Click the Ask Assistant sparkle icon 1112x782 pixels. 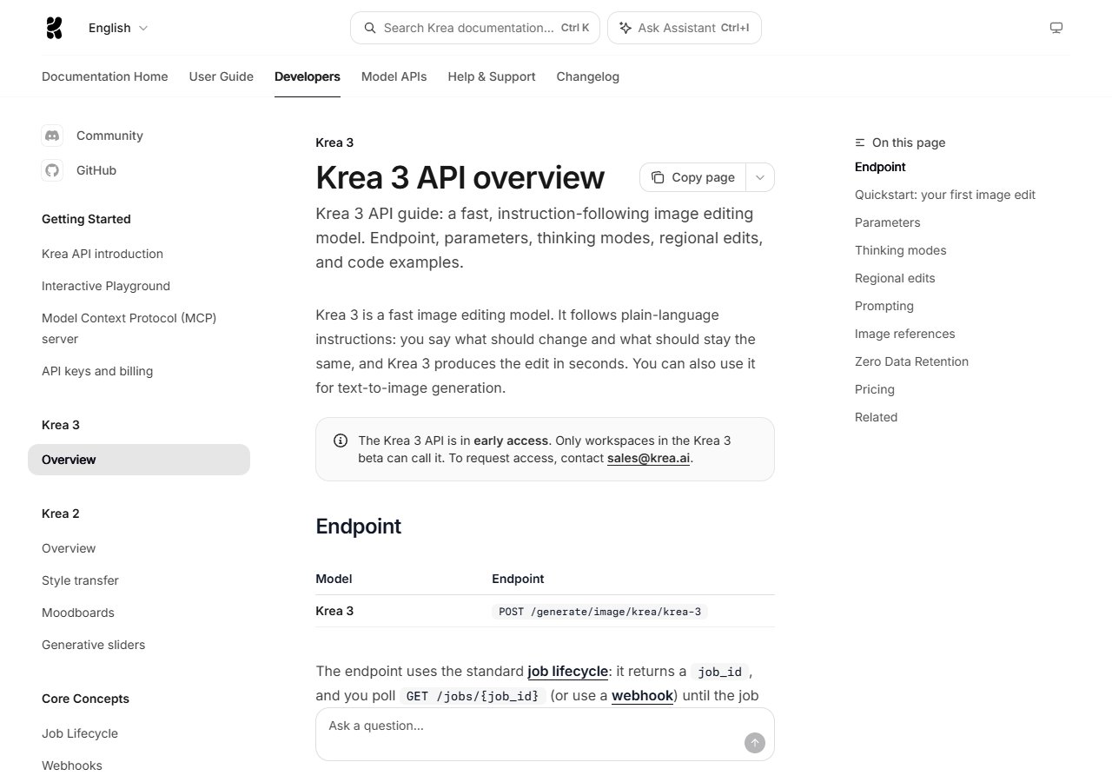(x=625, y=28)
